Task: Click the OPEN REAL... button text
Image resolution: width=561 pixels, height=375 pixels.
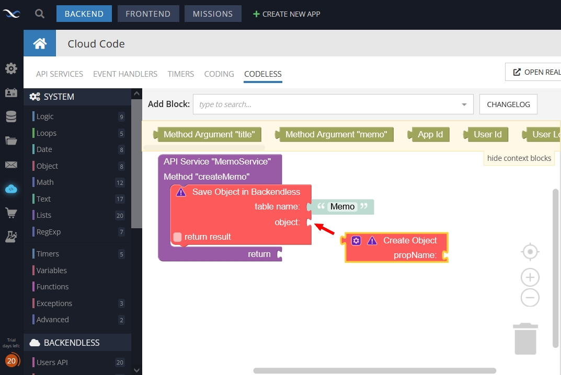Action: tap(542, 72)
